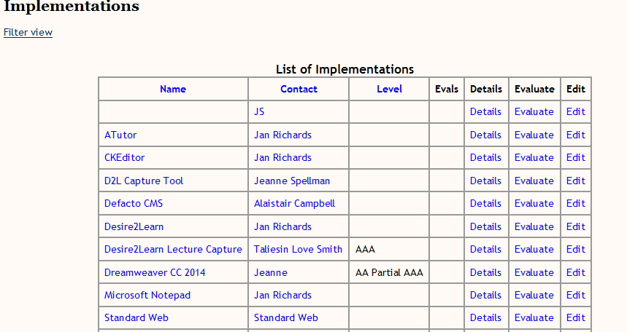627x332 pixels.
Task: Sort table by Level column header
Action: (x=389, y=89)
